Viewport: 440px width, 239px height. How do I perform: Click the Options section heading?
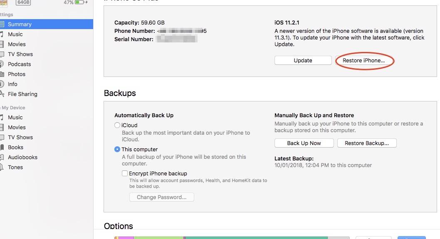119,226
